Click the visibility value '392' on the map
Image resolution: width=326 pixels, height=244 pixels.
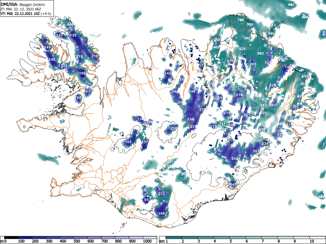[150, 122]
